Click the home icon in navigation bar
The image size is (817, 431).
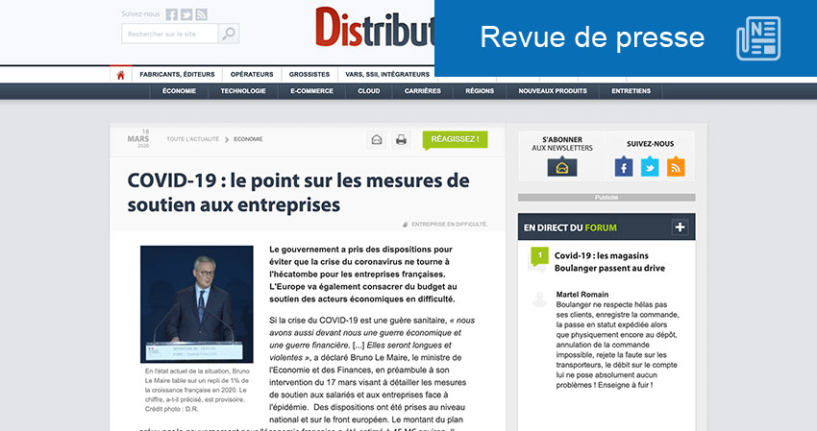coord(120,75)
